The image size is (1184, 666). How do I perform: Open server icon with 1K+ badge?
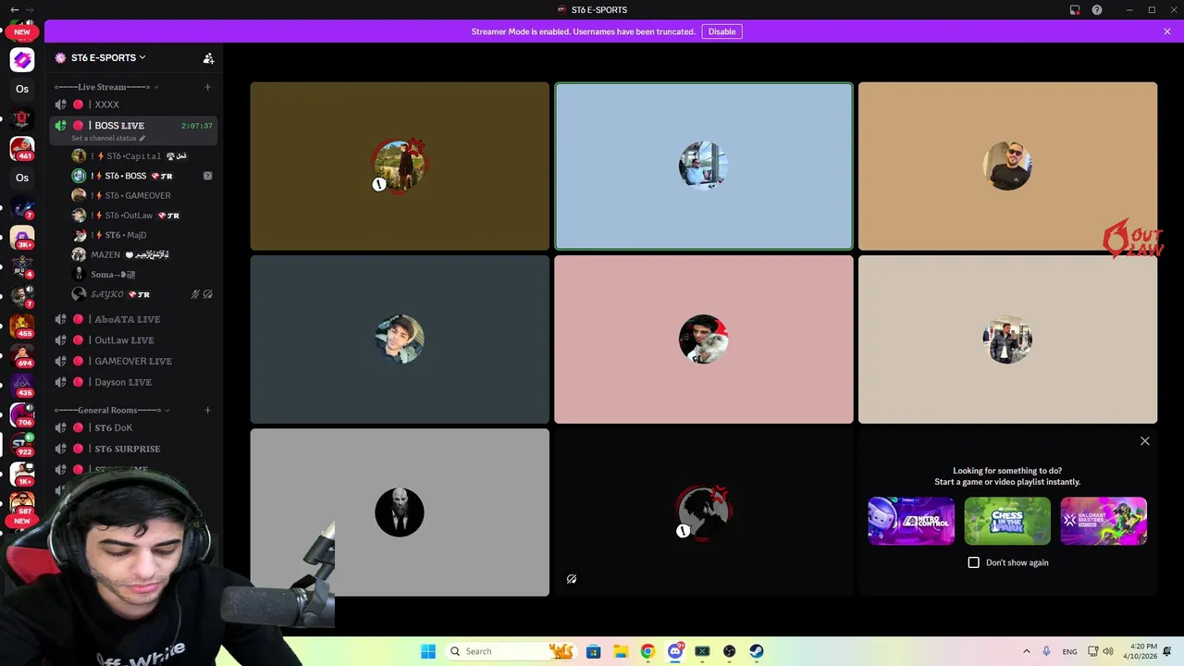(x=22, y=474)
